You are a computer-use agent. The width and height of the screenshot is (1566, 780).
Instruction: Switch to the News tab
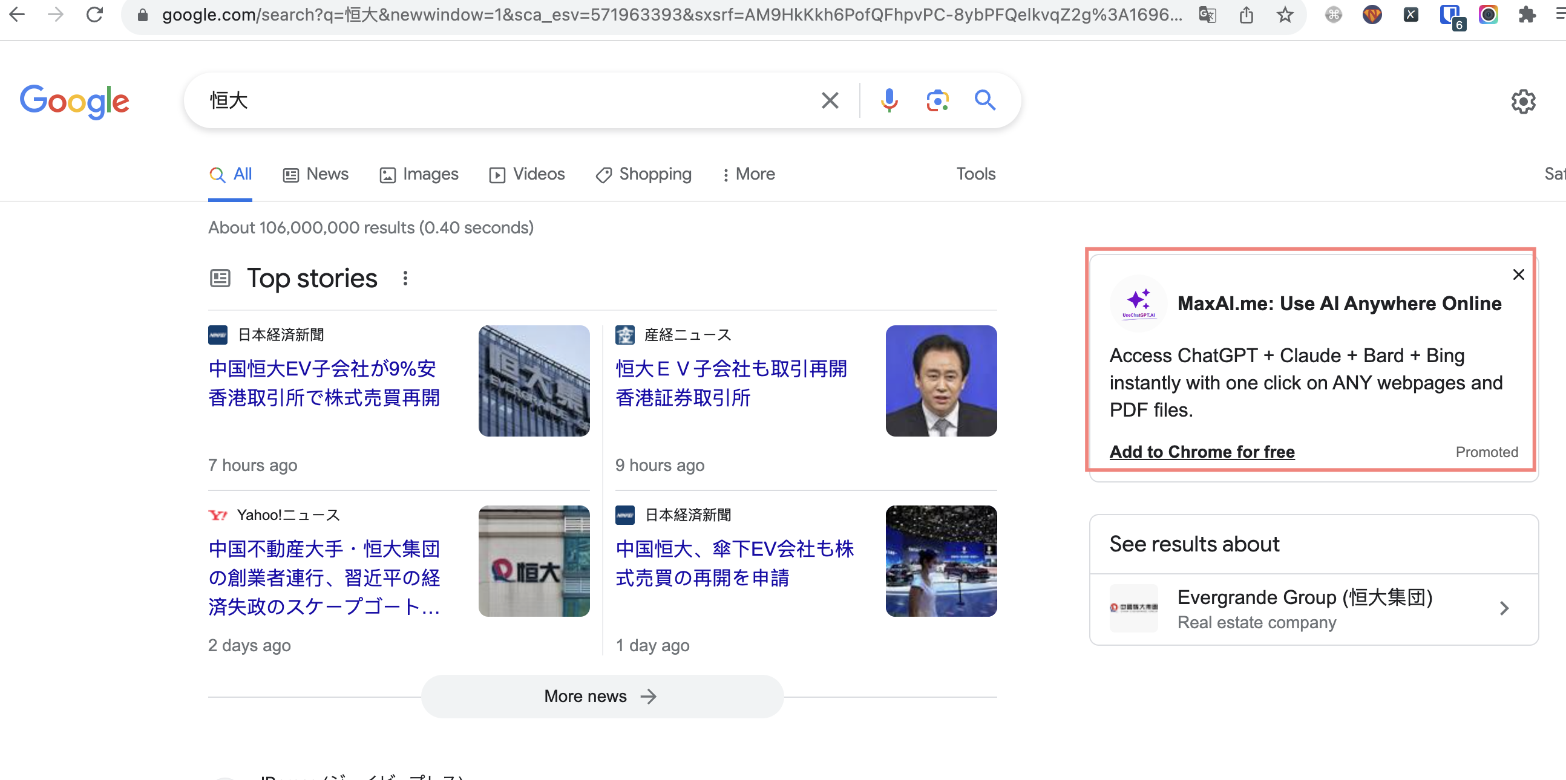click(315, 174)
